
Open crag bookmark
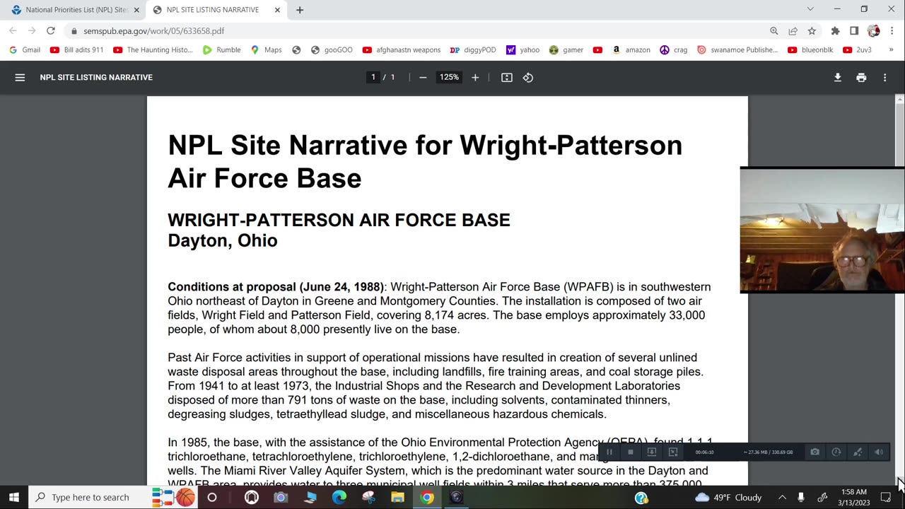click(674, 49)
